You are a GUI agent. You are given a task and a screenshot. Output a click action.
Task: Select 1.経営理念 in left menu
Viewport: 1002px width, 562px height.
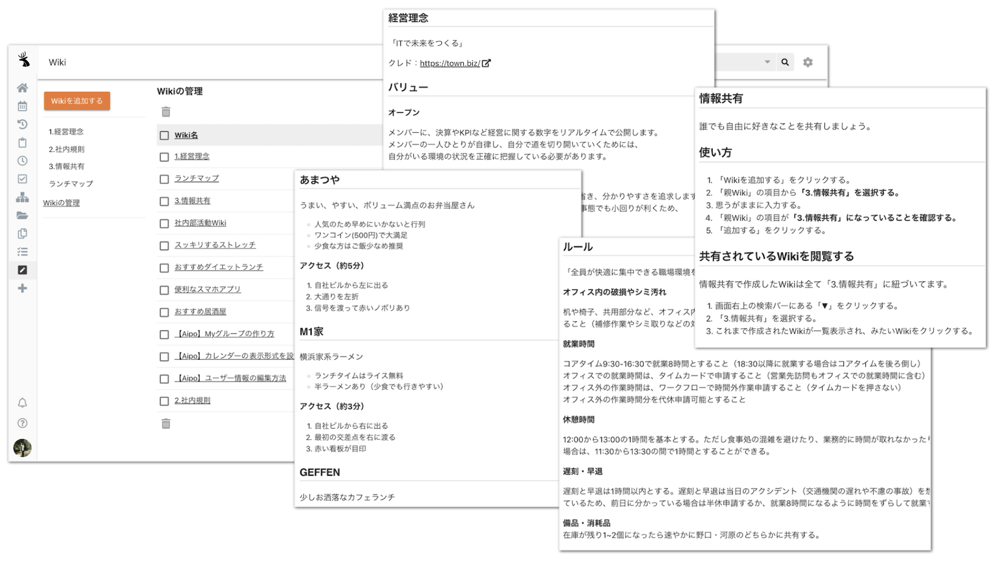point(66,132)
